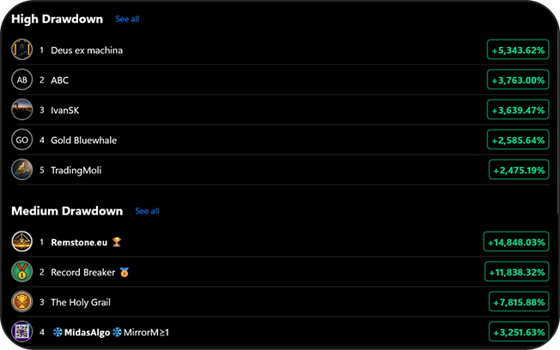Click the +14,848.03% gain badge

point(515,242)
